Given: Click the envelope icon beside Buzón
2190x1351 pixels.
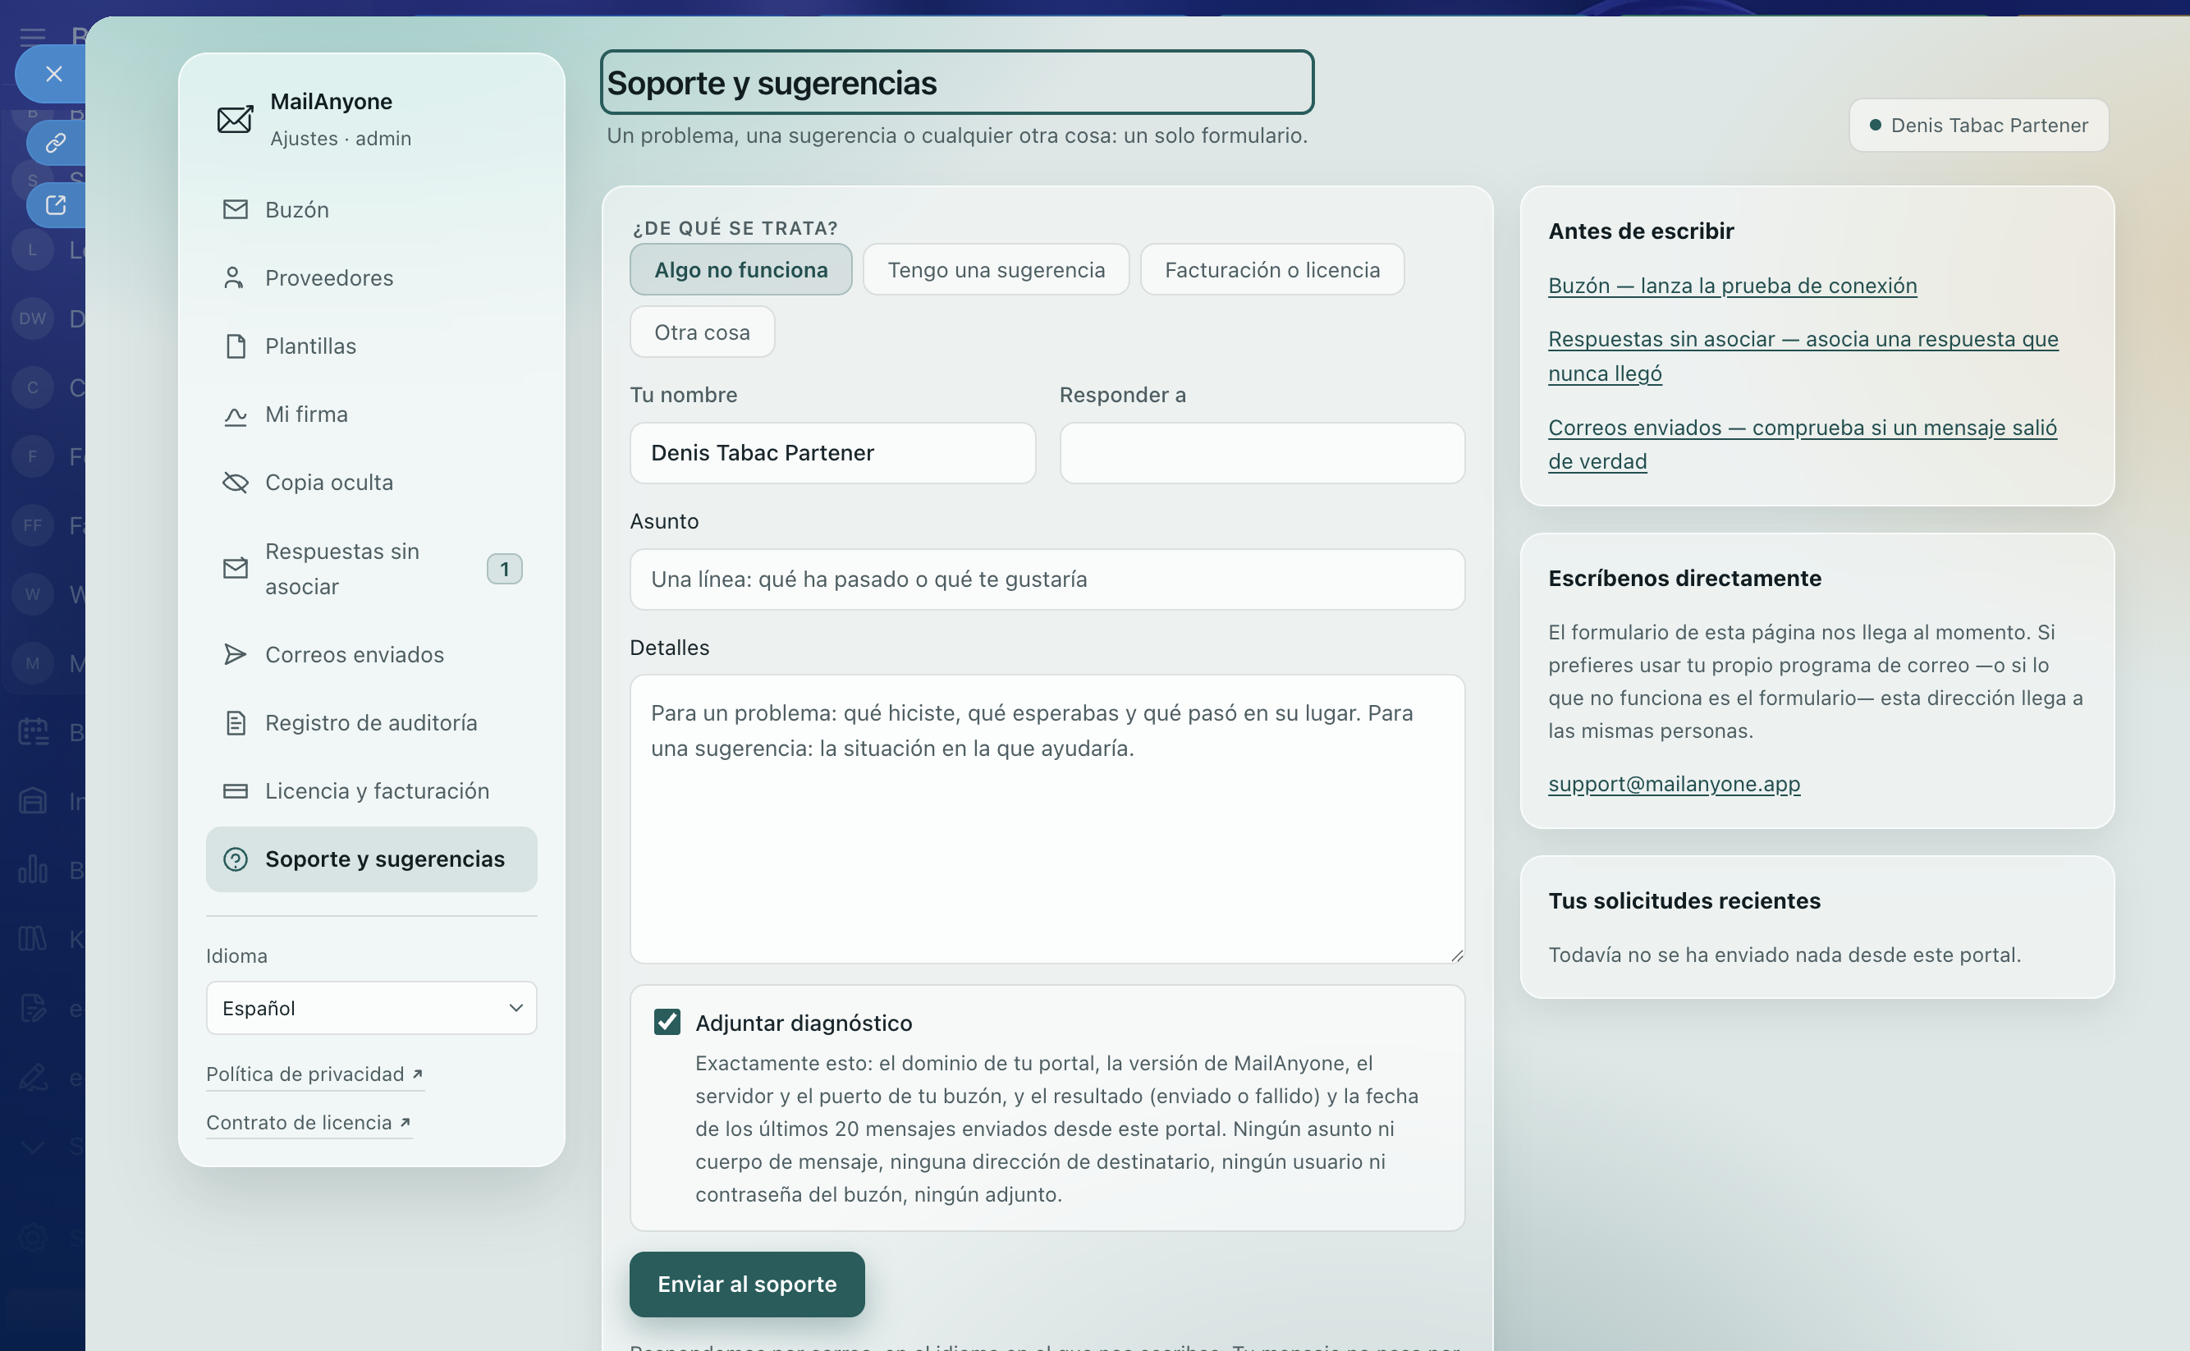Looking at the screenshot, I should coord(235,209).
